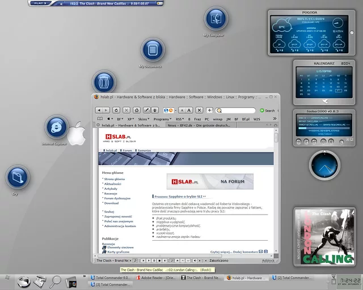Open the My Computer desktop icon
This screenshot has height=290, width=363.
pyautogui.click(x=216, y=19)
